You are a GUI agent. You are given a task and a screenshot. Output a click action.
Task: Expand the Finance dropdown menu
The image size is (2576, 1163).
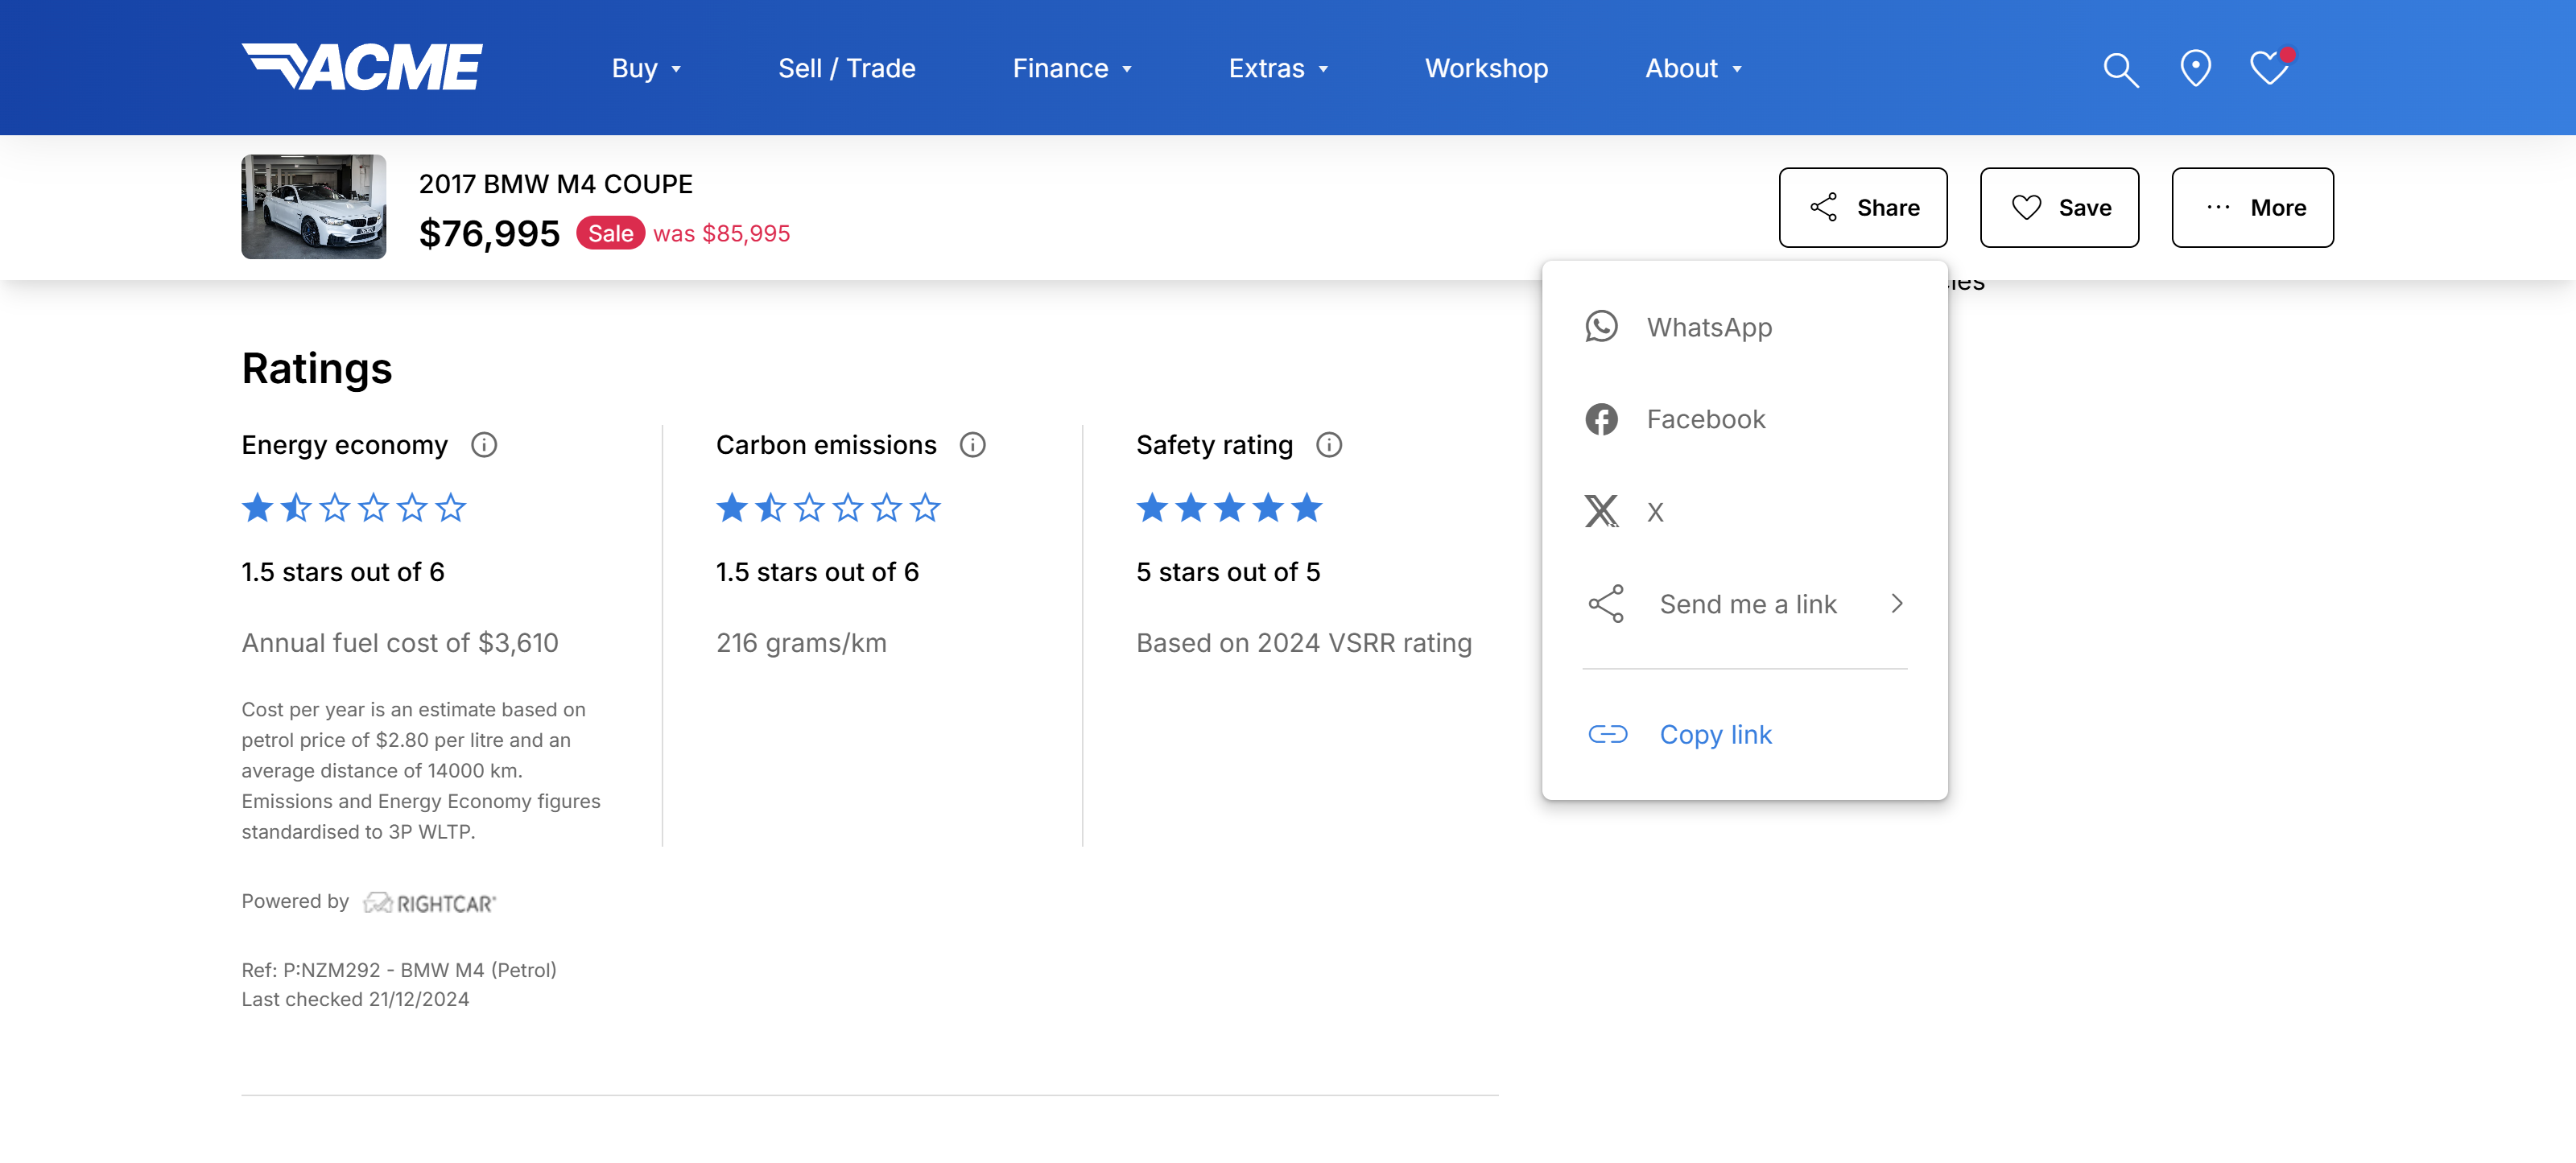click(x=1072, y=68)
